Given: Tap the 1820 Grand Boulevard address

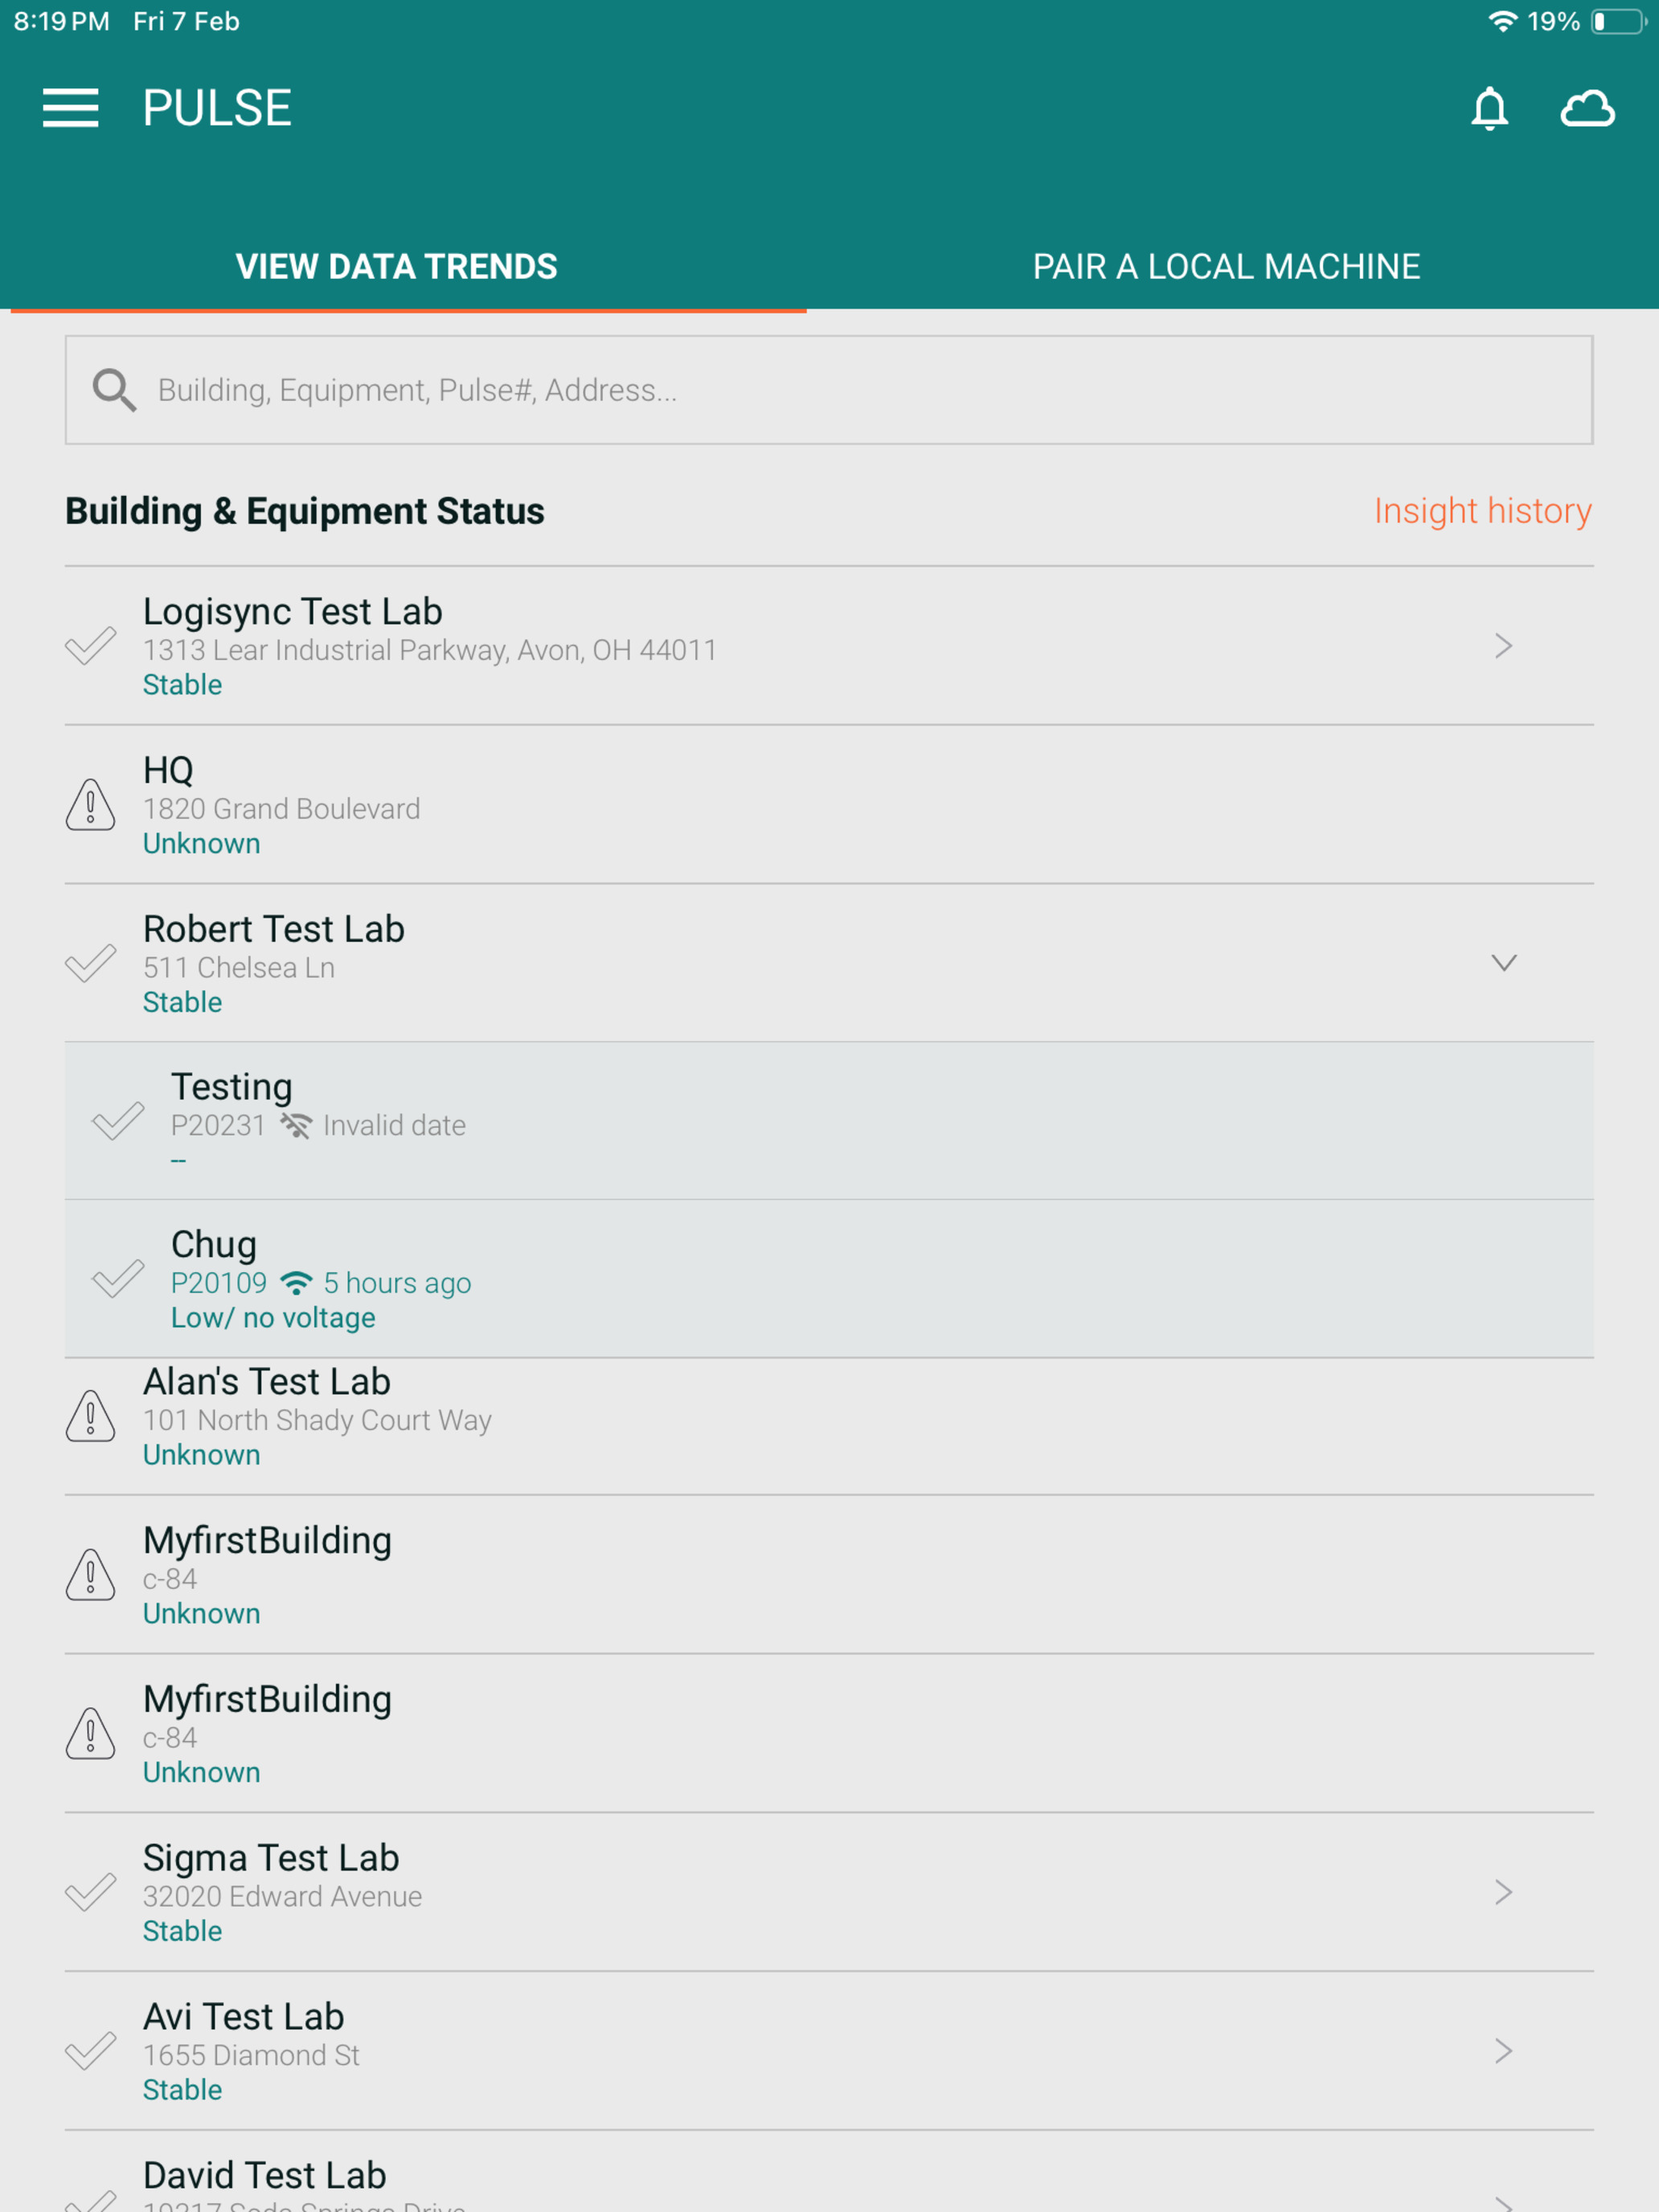Looking at the screenshot, I should coord(281,808).
